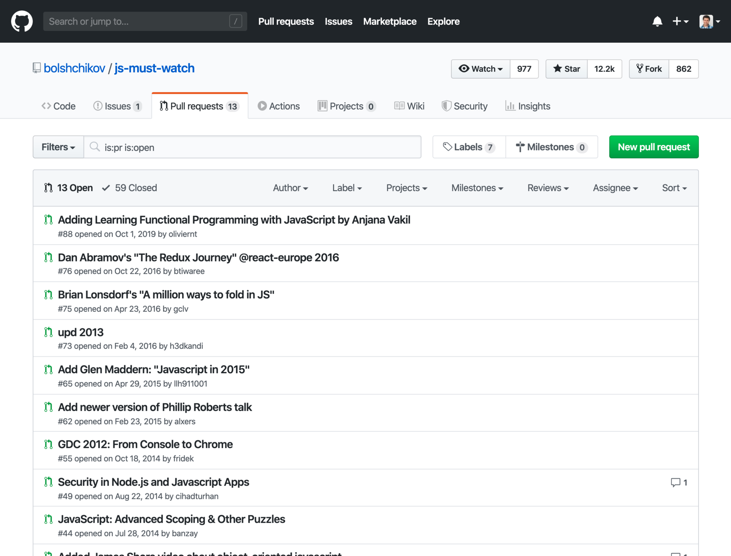
Task: Open Explore in top navigation
Action: pyautogui.click(x=443, y=21)
